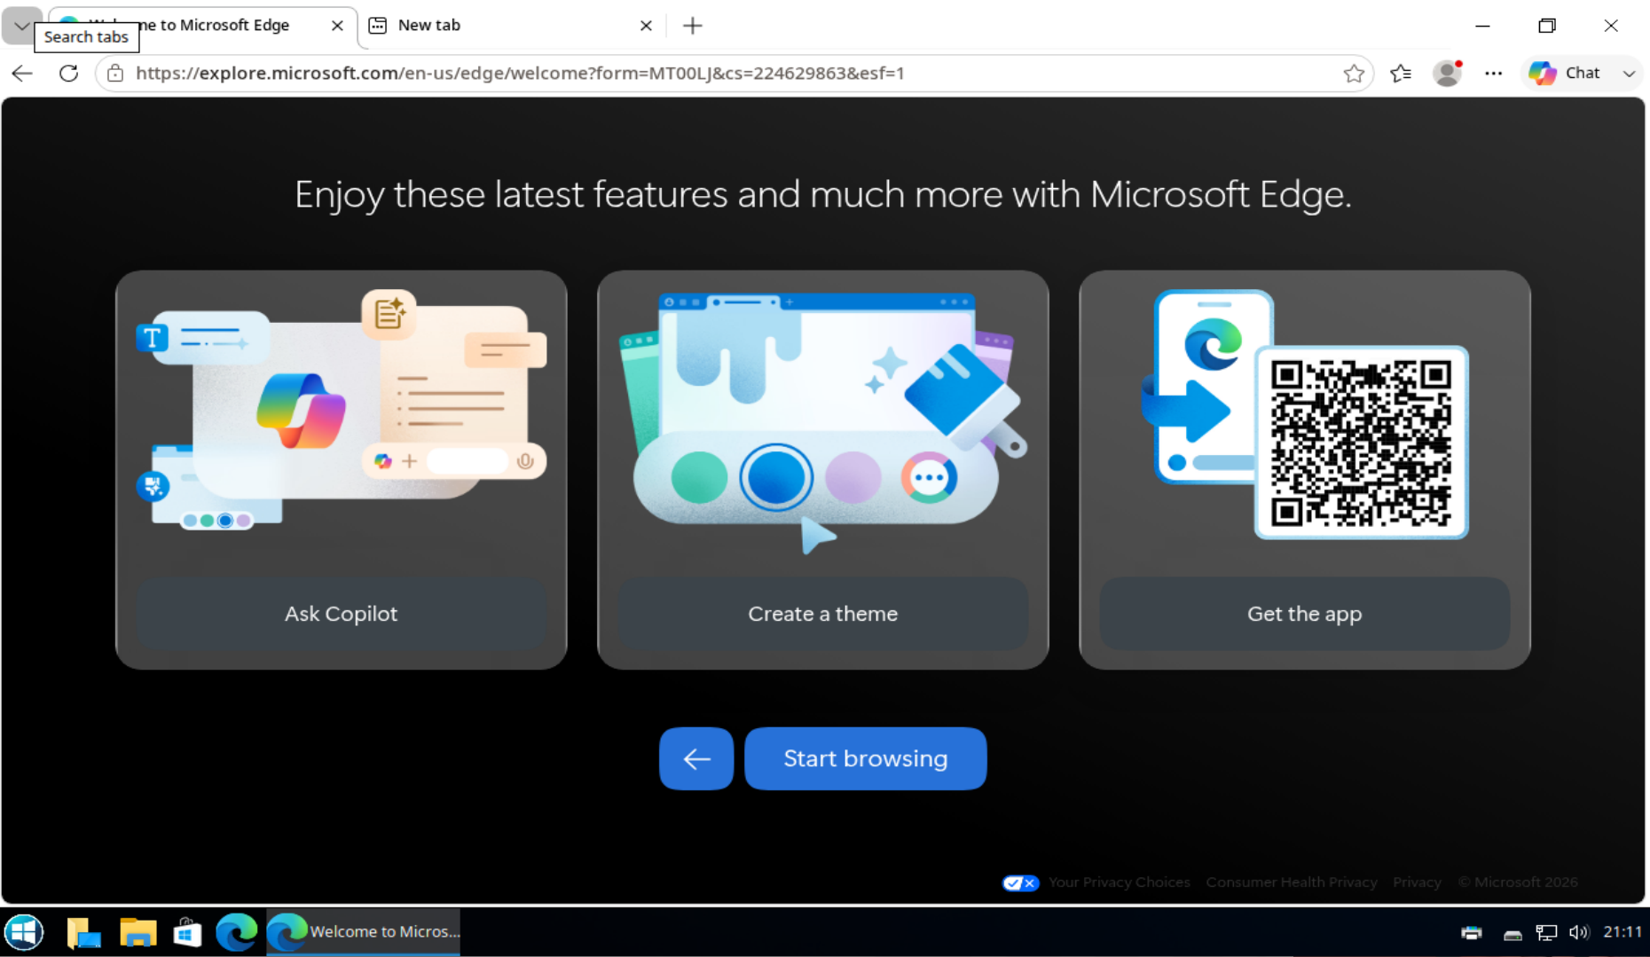Screen dimensions: 1650x957
Task: Toggle Your Privacy Choices icon
Action: tap(1020, 882)
